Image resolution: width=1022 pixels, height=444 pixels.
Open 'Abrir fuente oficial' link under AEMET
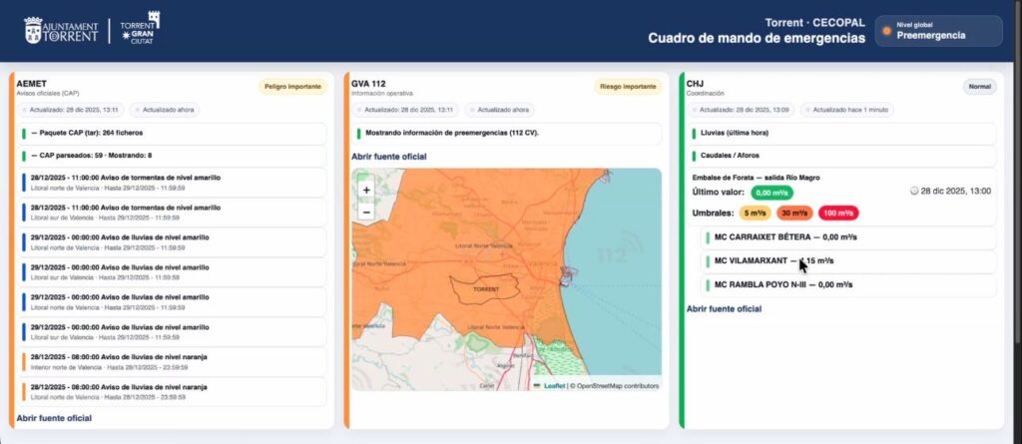tap(54, 417)
